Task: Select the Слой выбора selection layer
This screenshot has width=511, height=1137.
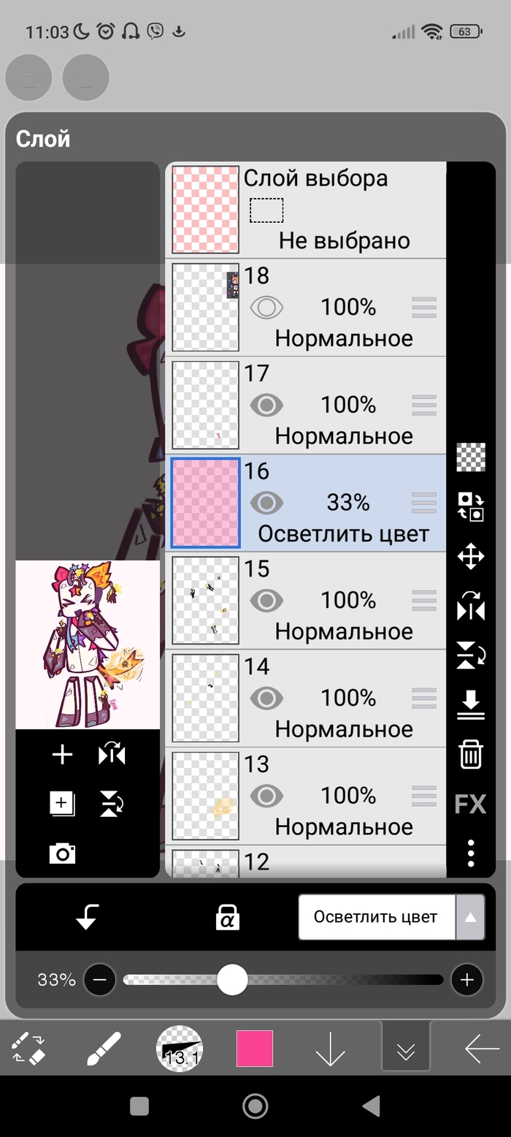Action: 306,210
